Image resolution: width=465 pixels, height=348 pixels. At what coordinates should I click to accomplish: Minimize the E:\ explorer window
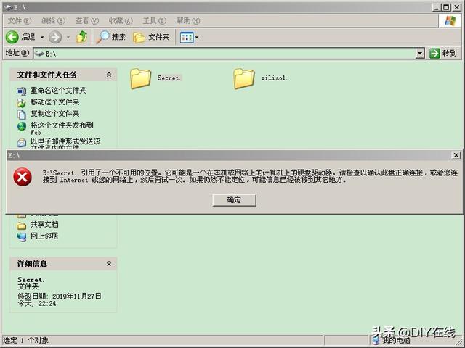click(437, 7)
